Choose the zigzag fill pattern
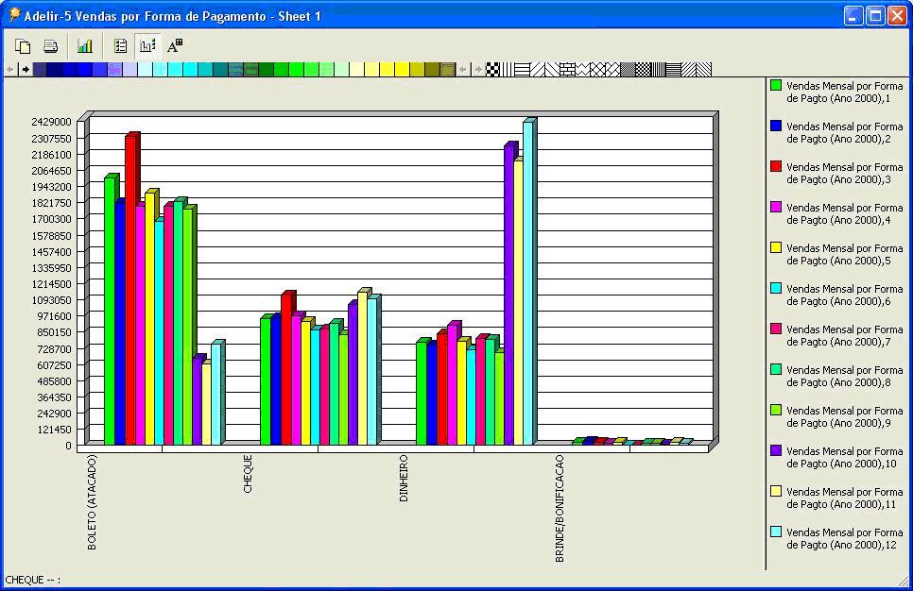 tap(582, 69)
